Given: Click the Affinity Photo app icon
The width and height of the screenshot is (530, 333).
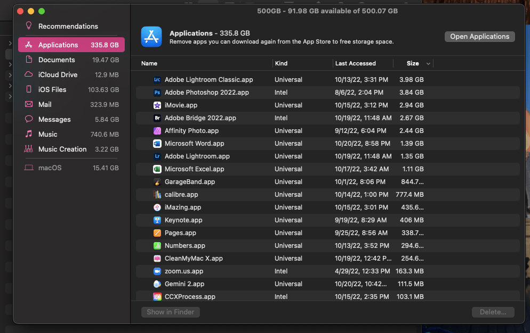Looking at the screenshot, I should coord(157,131).
